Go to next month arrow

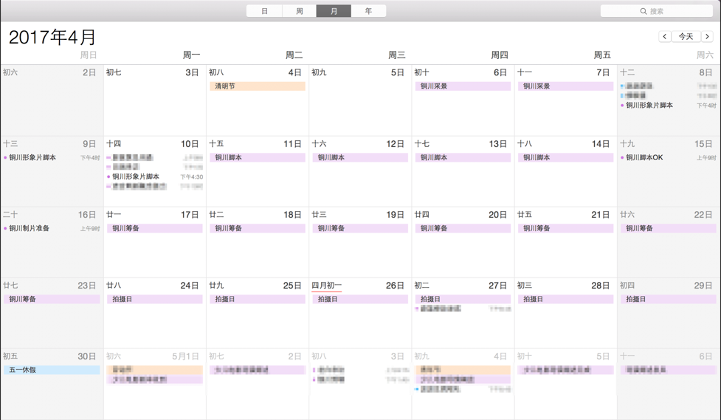click(x=707, y=36)
